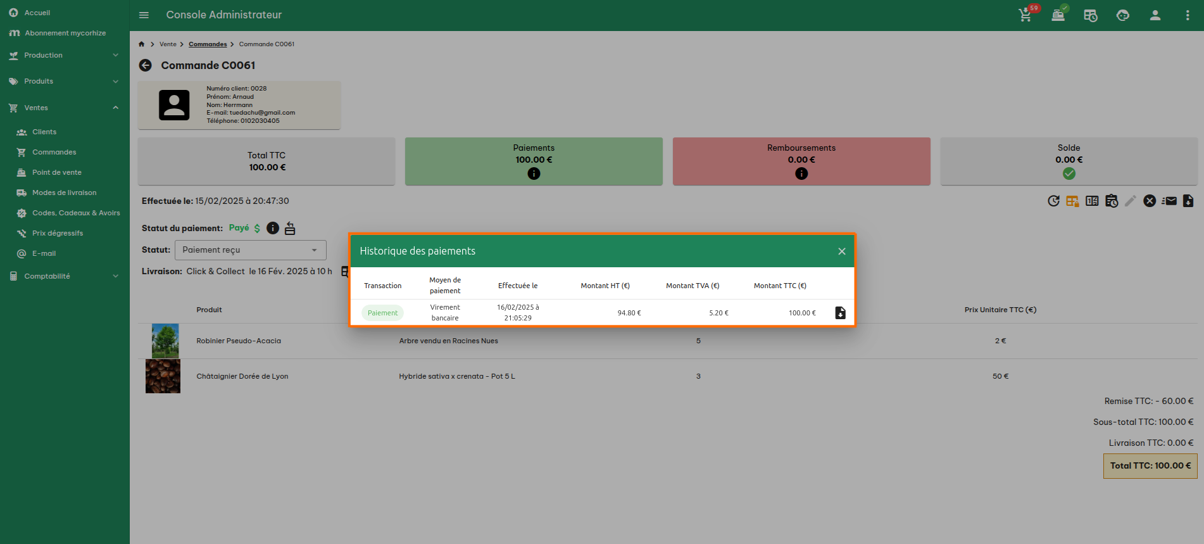Go to Accueil in sidebar

tap(37, 13)
